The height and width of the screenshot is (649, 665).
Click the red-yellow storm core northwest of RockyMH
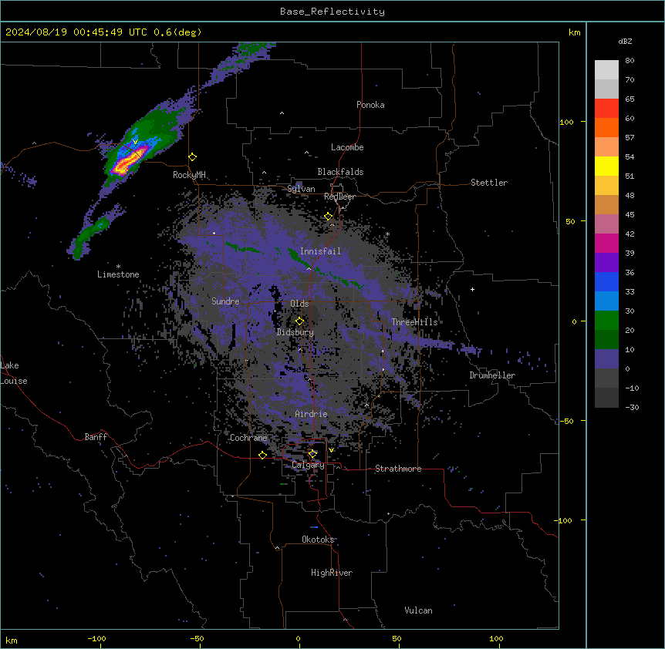pyautogui.click(x=130, y=161)
